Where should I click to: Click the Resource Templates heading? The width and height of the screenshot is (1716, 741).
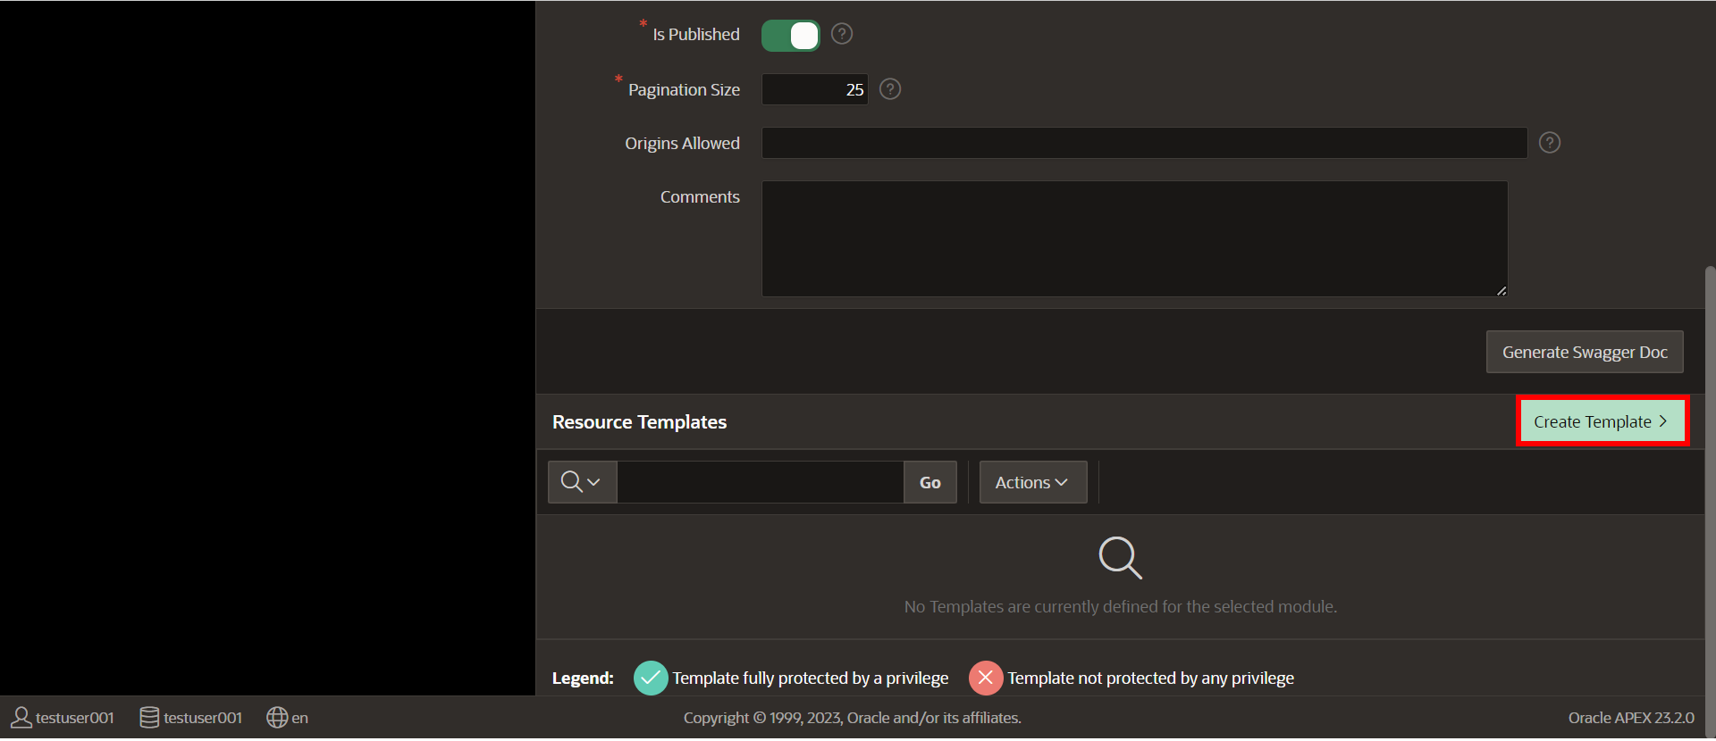(639, 422)
